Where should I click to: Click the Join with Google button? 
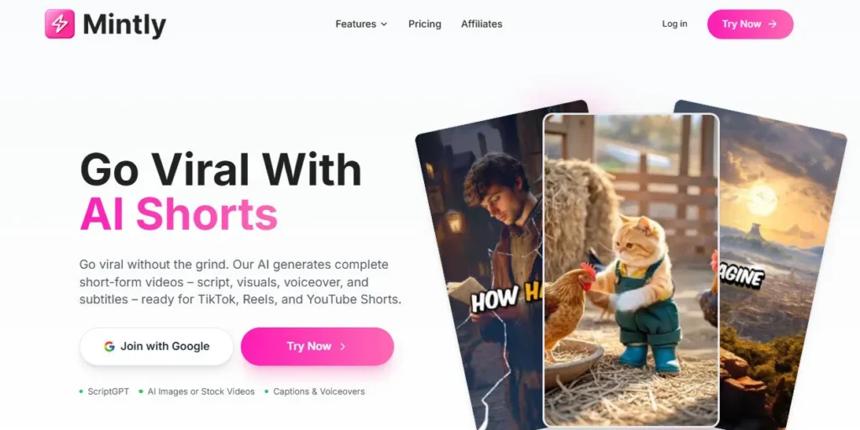click(x=157, y=347)
